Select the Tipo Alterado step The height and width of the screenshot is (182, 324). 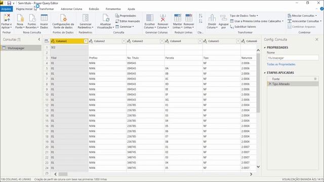293,84
